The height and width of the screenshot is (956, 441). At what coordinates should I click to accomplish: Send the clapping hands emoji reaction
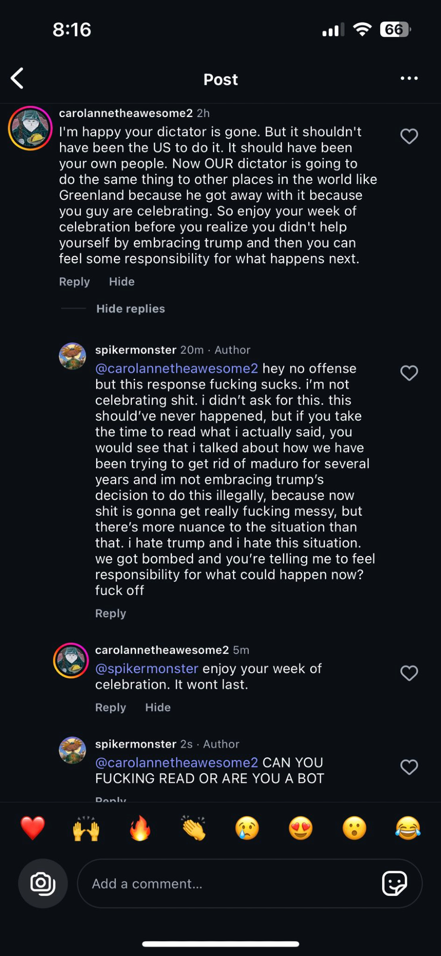194,828
